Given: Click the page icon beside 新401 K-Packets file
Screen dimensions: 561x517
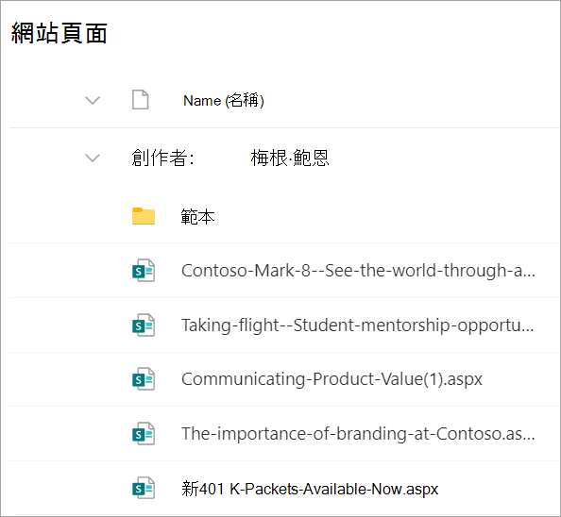Looking at the screenshot, I should point(144,488).
